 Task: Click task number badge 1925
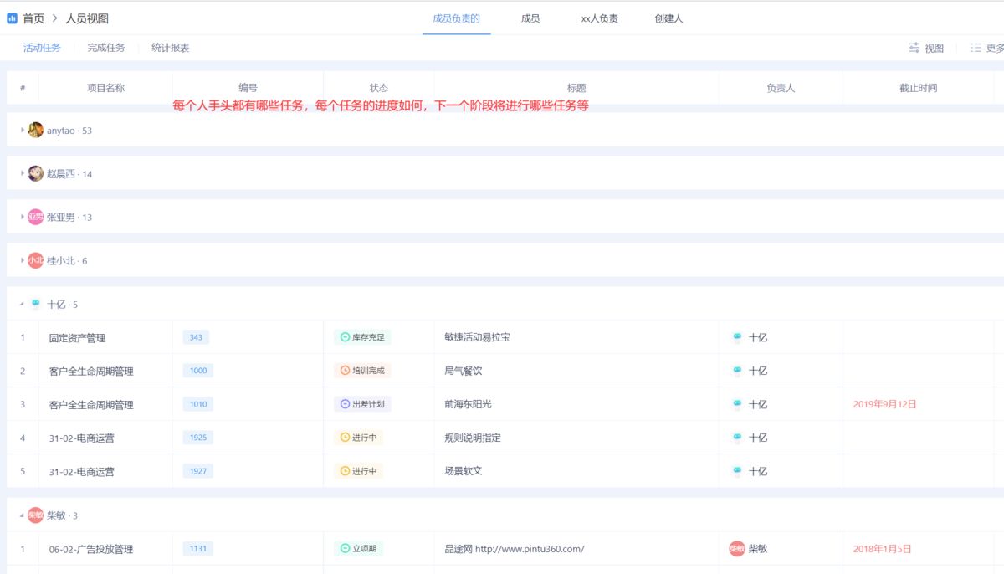(198, 438)
